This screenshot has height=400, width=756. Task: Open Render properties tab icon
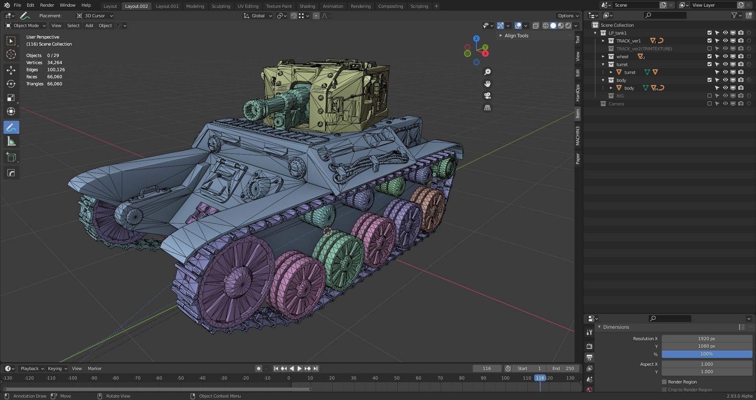coord(589,347)
